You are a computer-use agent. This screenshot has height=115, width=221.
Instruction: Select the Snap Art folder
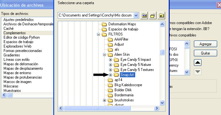pyautogui.click(x=127, y=75)
